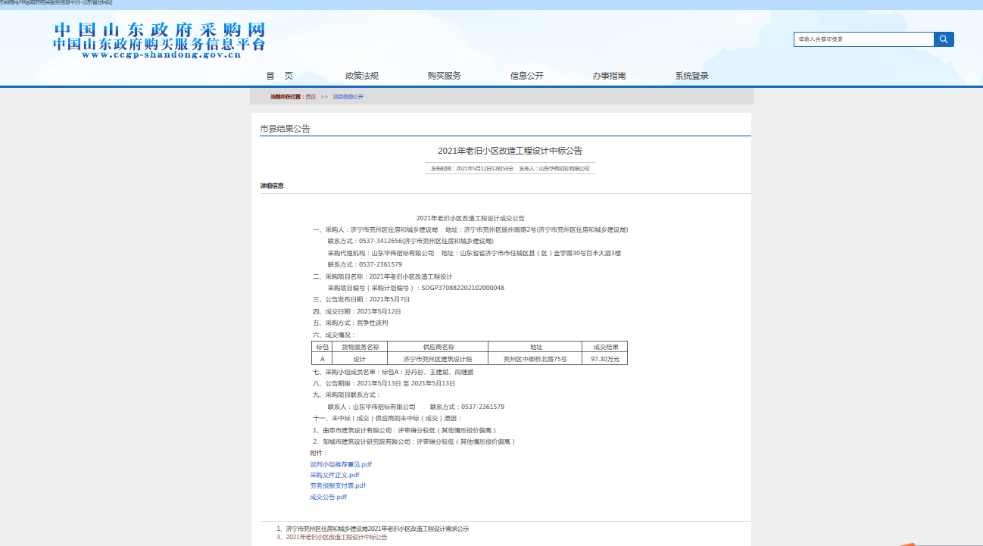Click 系统登录 to log in
983x546 pixels.
coord(691,76)
